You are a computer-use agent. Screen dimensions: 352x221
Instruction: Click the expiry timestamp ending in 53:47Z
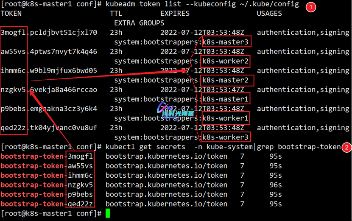pos(202,90)
